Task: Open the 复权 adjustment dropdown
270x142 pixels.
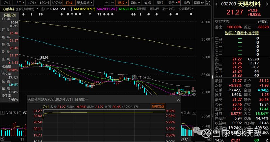Action: click(122, 3)
